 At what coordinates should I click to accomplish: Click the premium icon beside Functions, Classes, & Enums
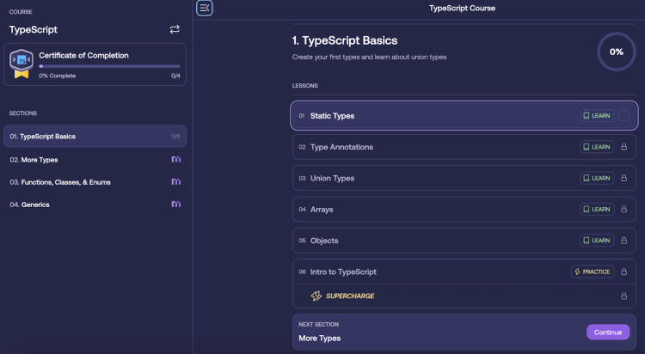pos(176,182)
